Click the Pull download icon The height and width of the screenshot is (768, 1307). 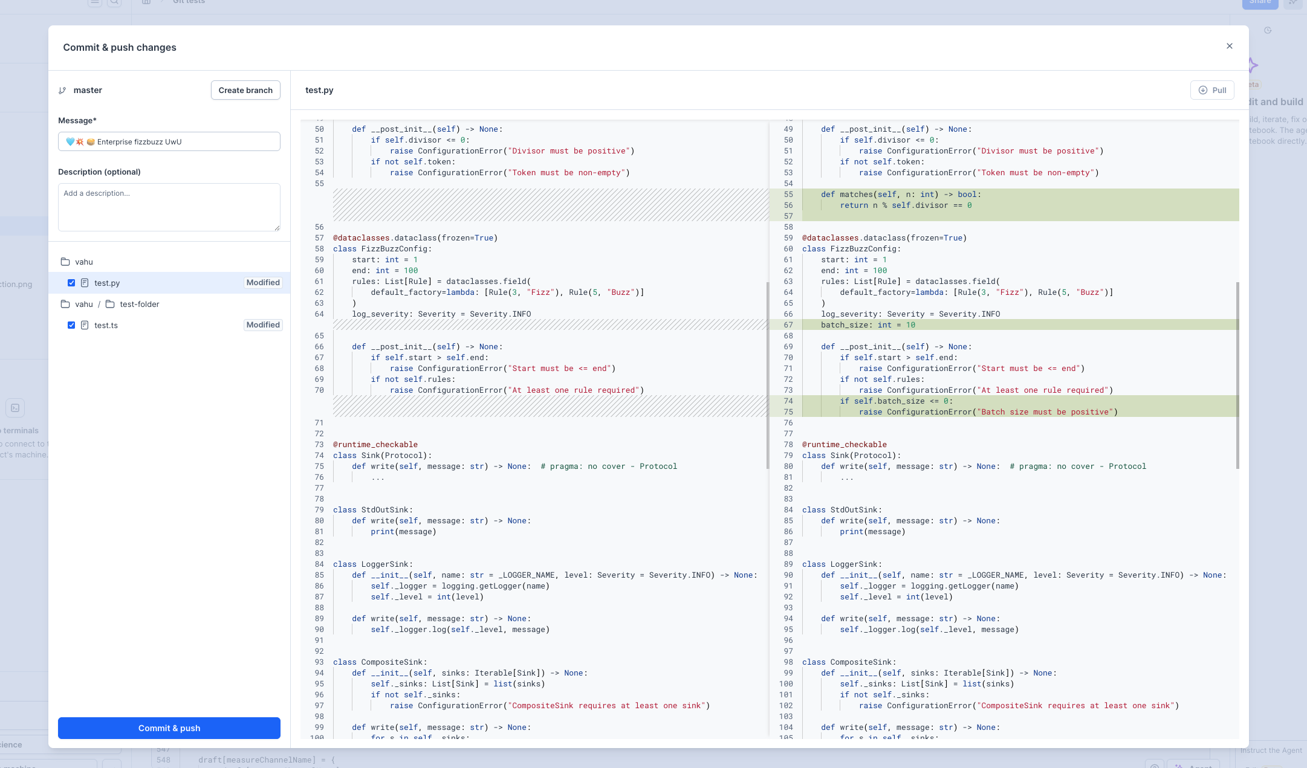[x=1203, y=90]
